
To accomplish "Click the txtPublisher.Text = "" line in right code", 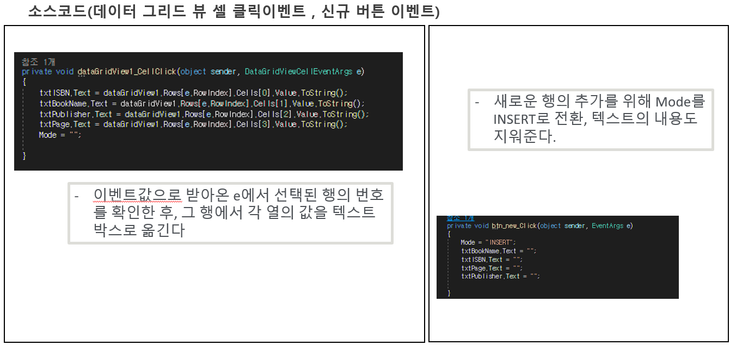I will 500,276.
